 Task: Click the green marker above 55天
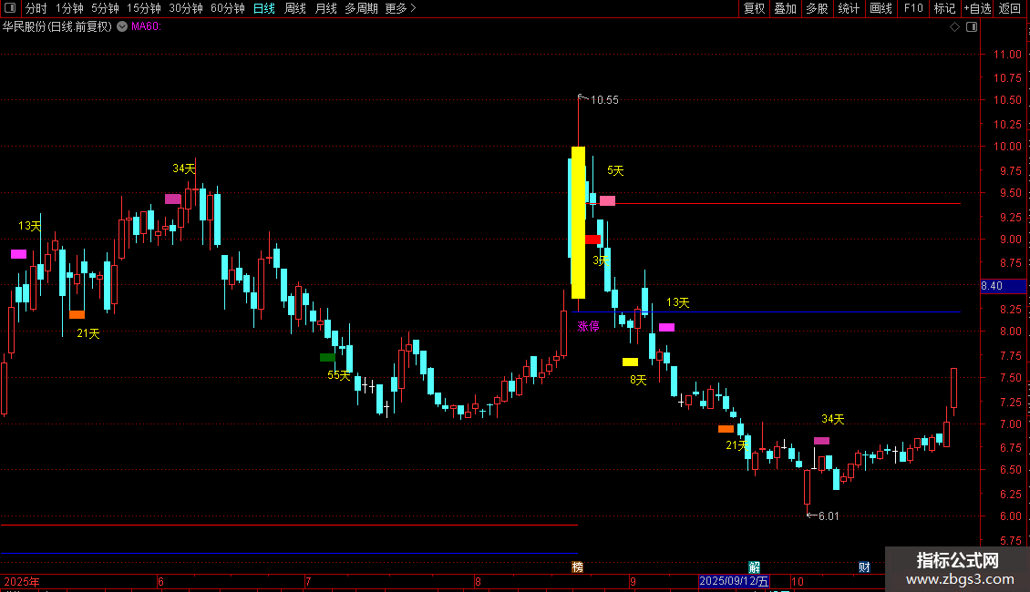pyautogui.click(x=327, y=358)
